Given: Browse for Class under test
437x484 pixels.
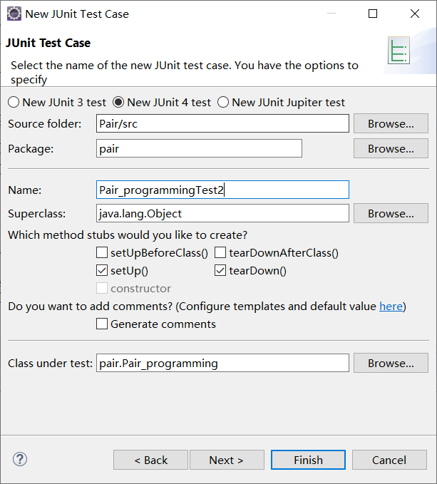Looking at the screenshot, I should coord(391,363).
